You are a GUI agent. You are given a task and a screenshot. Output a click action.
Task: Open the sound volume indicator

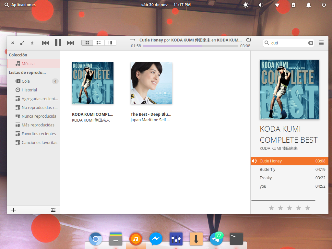(261, 5)
